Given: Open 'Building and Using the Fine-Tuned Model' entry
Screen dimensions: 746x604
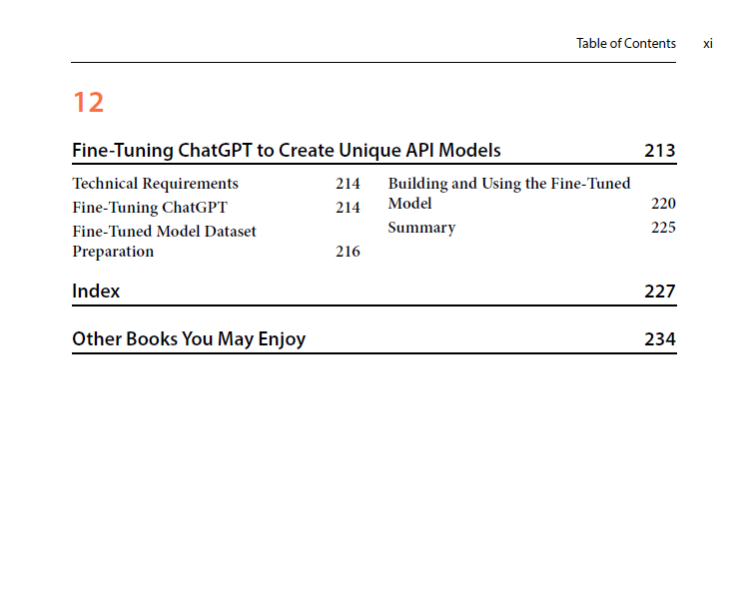Looking at the screenshot, I should [509, 193].
